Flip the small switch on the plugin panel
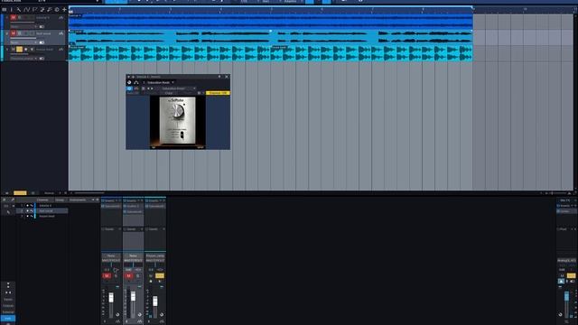The height and width of the screenshot is (325, 578). click(x=182, y=135)
